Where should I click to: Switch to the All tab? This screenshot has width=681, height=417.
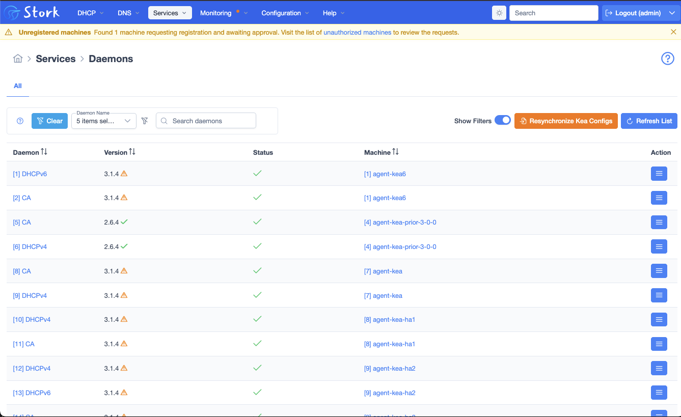(x=17, y=86)
